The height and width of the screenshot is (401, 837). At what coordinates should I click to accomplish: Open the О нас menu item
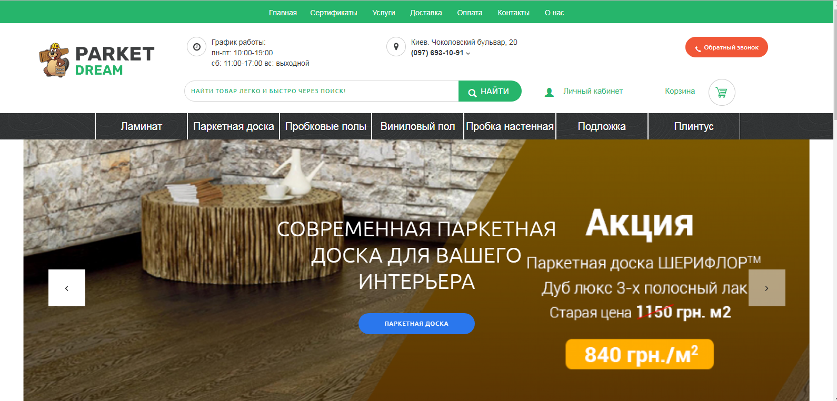click(x=554, y=13)
